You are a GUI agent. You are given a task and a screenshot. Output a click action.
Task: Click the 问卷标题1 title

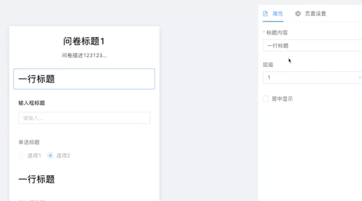pyautogui.click(x=84, y=41)
